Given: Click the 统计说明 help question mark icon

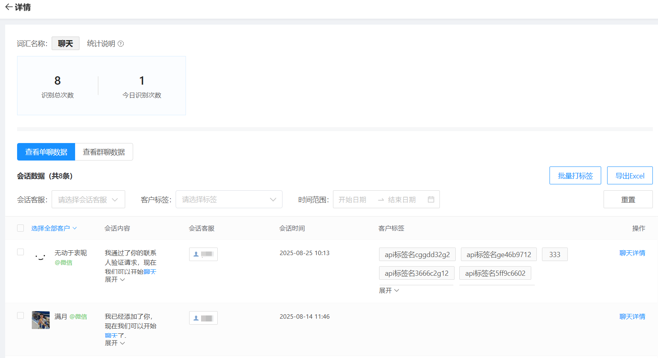Looking at the screenshot, I should pos(121,44).
